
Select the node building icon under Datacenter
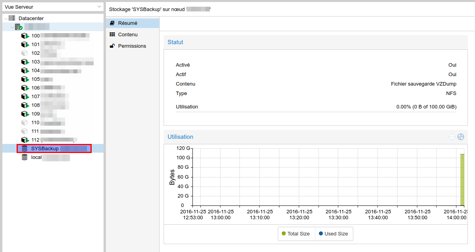pos(19,27)
